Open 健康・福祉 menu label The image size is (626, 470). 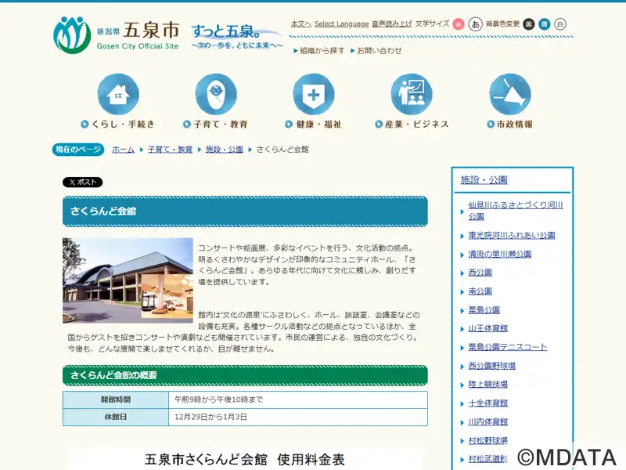tap(314, 125)
